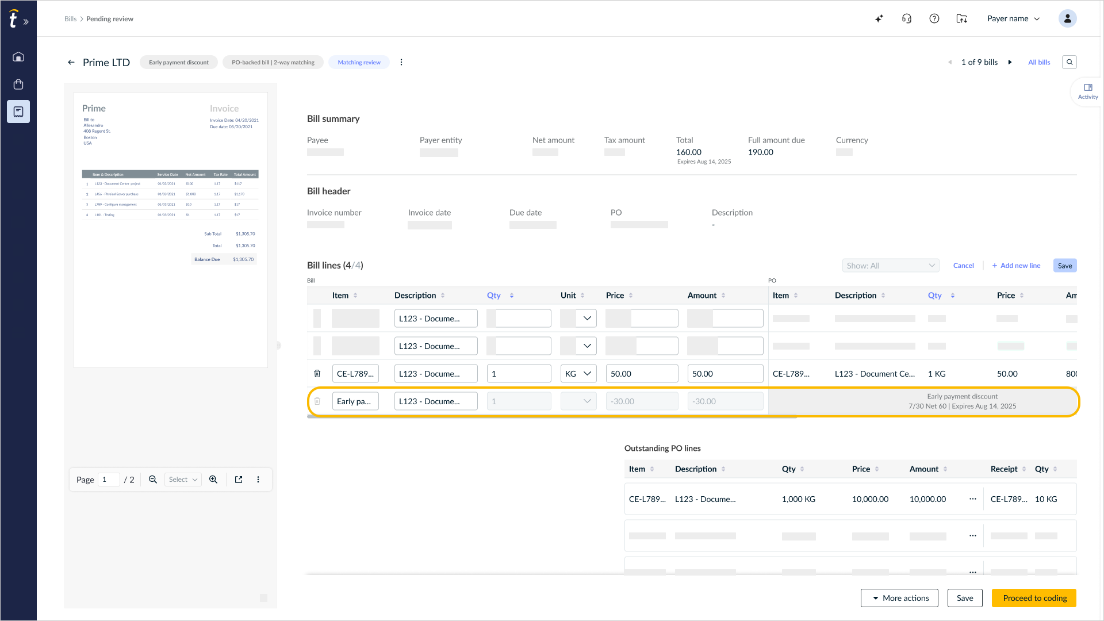
Task: Delete the CE-L789 bill line
Action: pyautogui.click(x=317, y=374)
